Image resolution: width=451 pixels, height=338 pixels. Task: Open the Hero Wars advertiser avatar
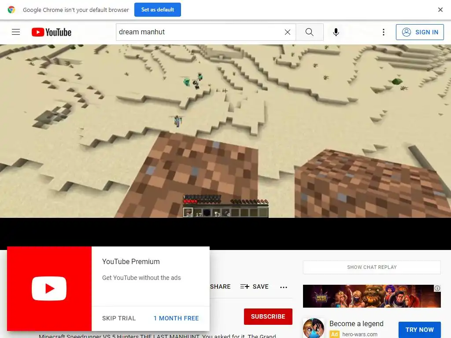[314, 328]
